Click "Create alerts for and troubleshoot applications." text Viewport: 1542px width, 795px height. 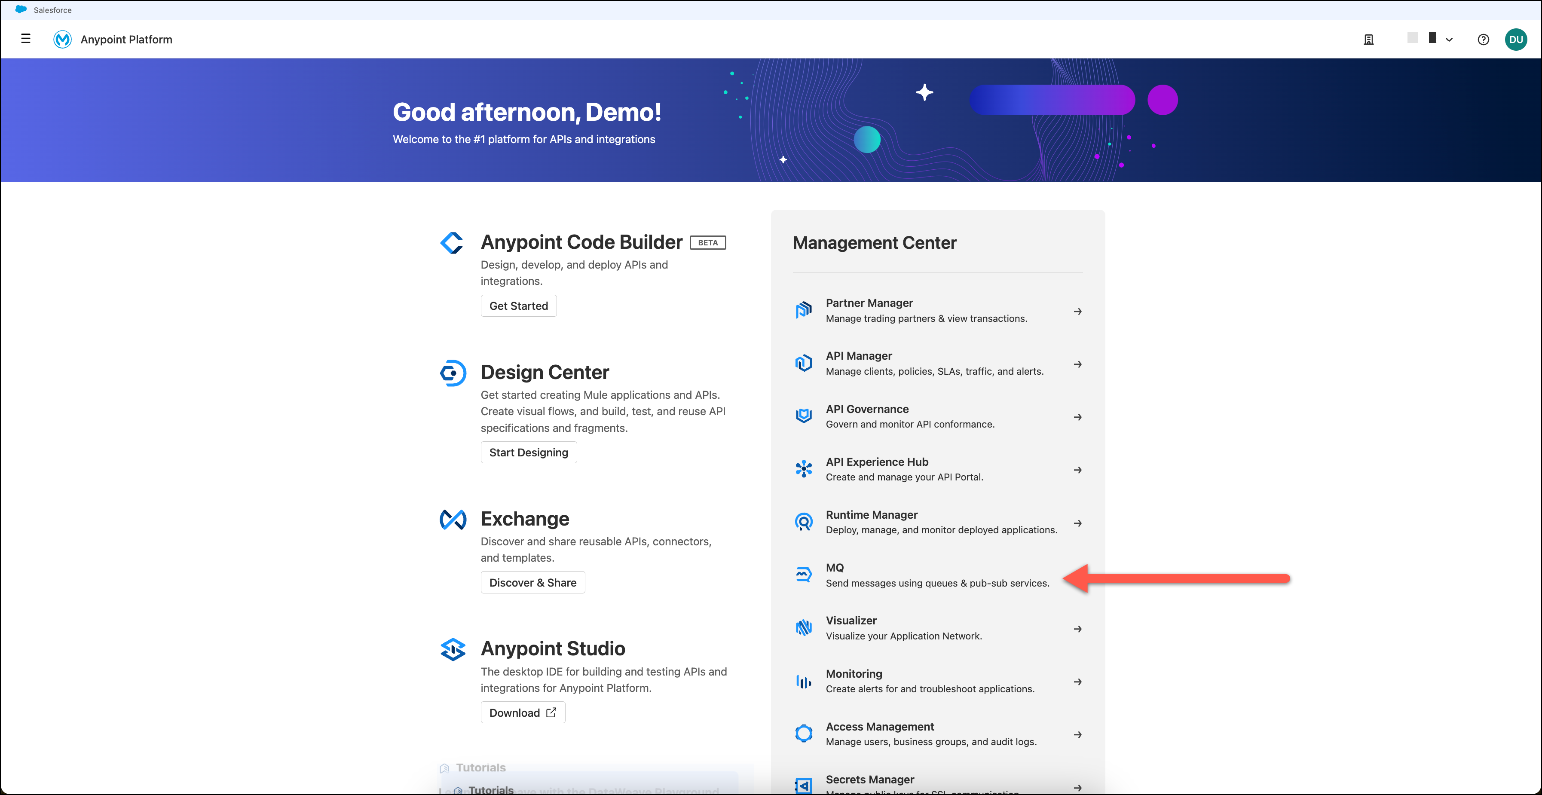click(930, 689)
